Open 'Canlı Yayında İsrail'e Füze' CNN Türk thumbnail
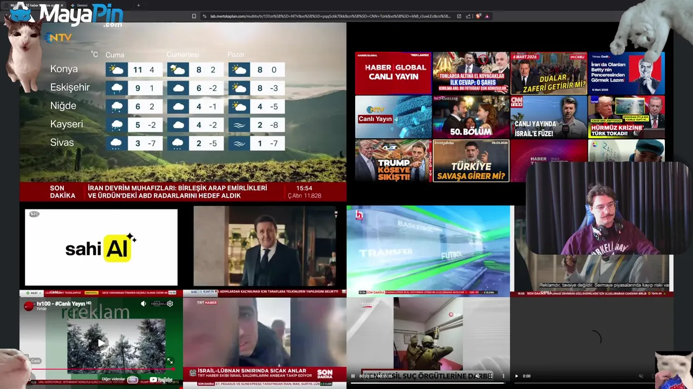693x389 pixels. (x=548, y=117)
